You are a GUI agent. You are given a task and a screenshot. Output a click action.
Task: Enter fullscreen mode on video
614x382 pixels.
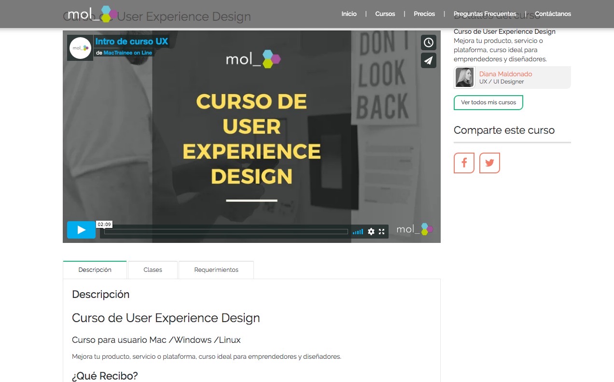(382, 232)
